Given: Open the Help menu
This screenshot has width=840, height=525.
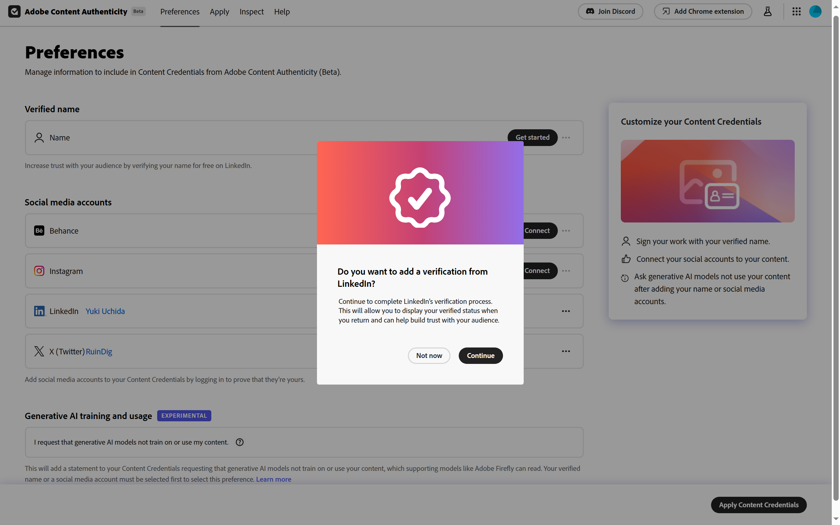Looking at the screenshot, I should coord(282,11).
